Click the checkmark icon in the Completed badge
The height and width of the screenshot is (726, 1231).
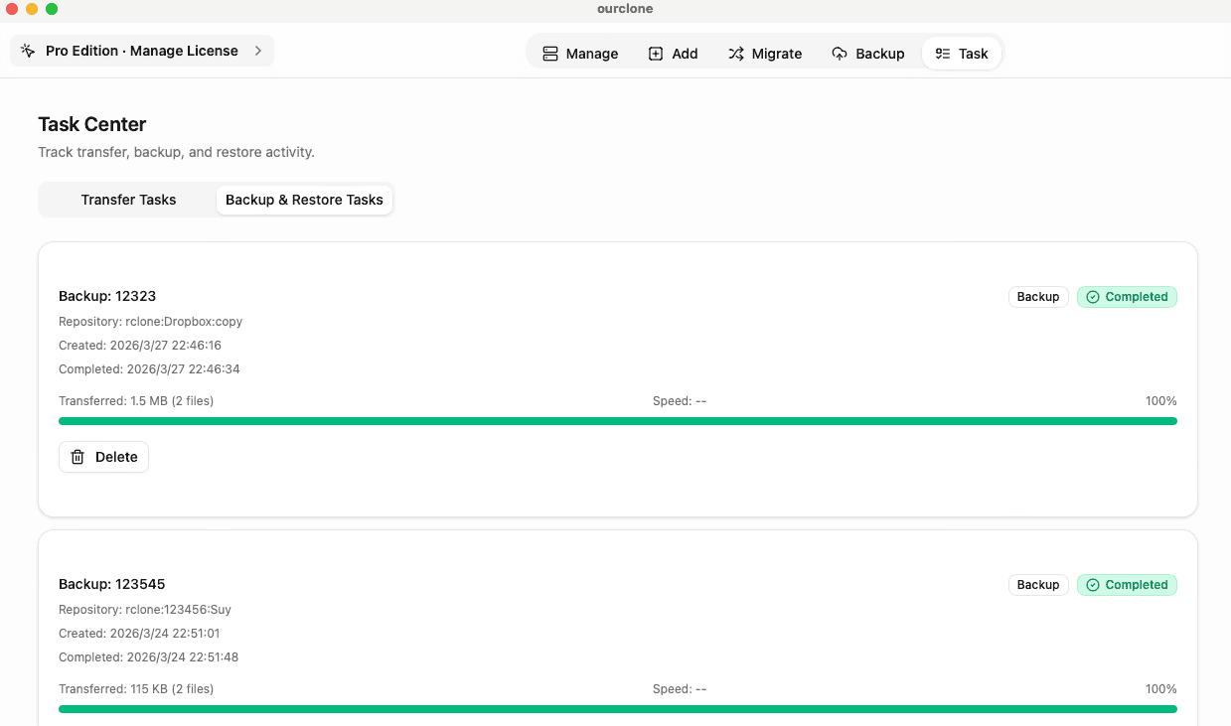(1093, 296)
